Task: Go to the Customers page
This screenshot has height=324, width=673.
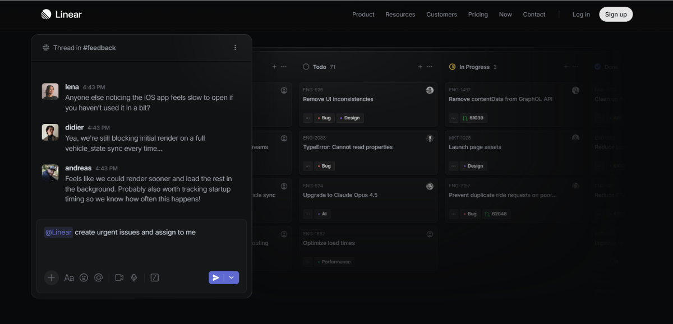Action: (441, 15)
